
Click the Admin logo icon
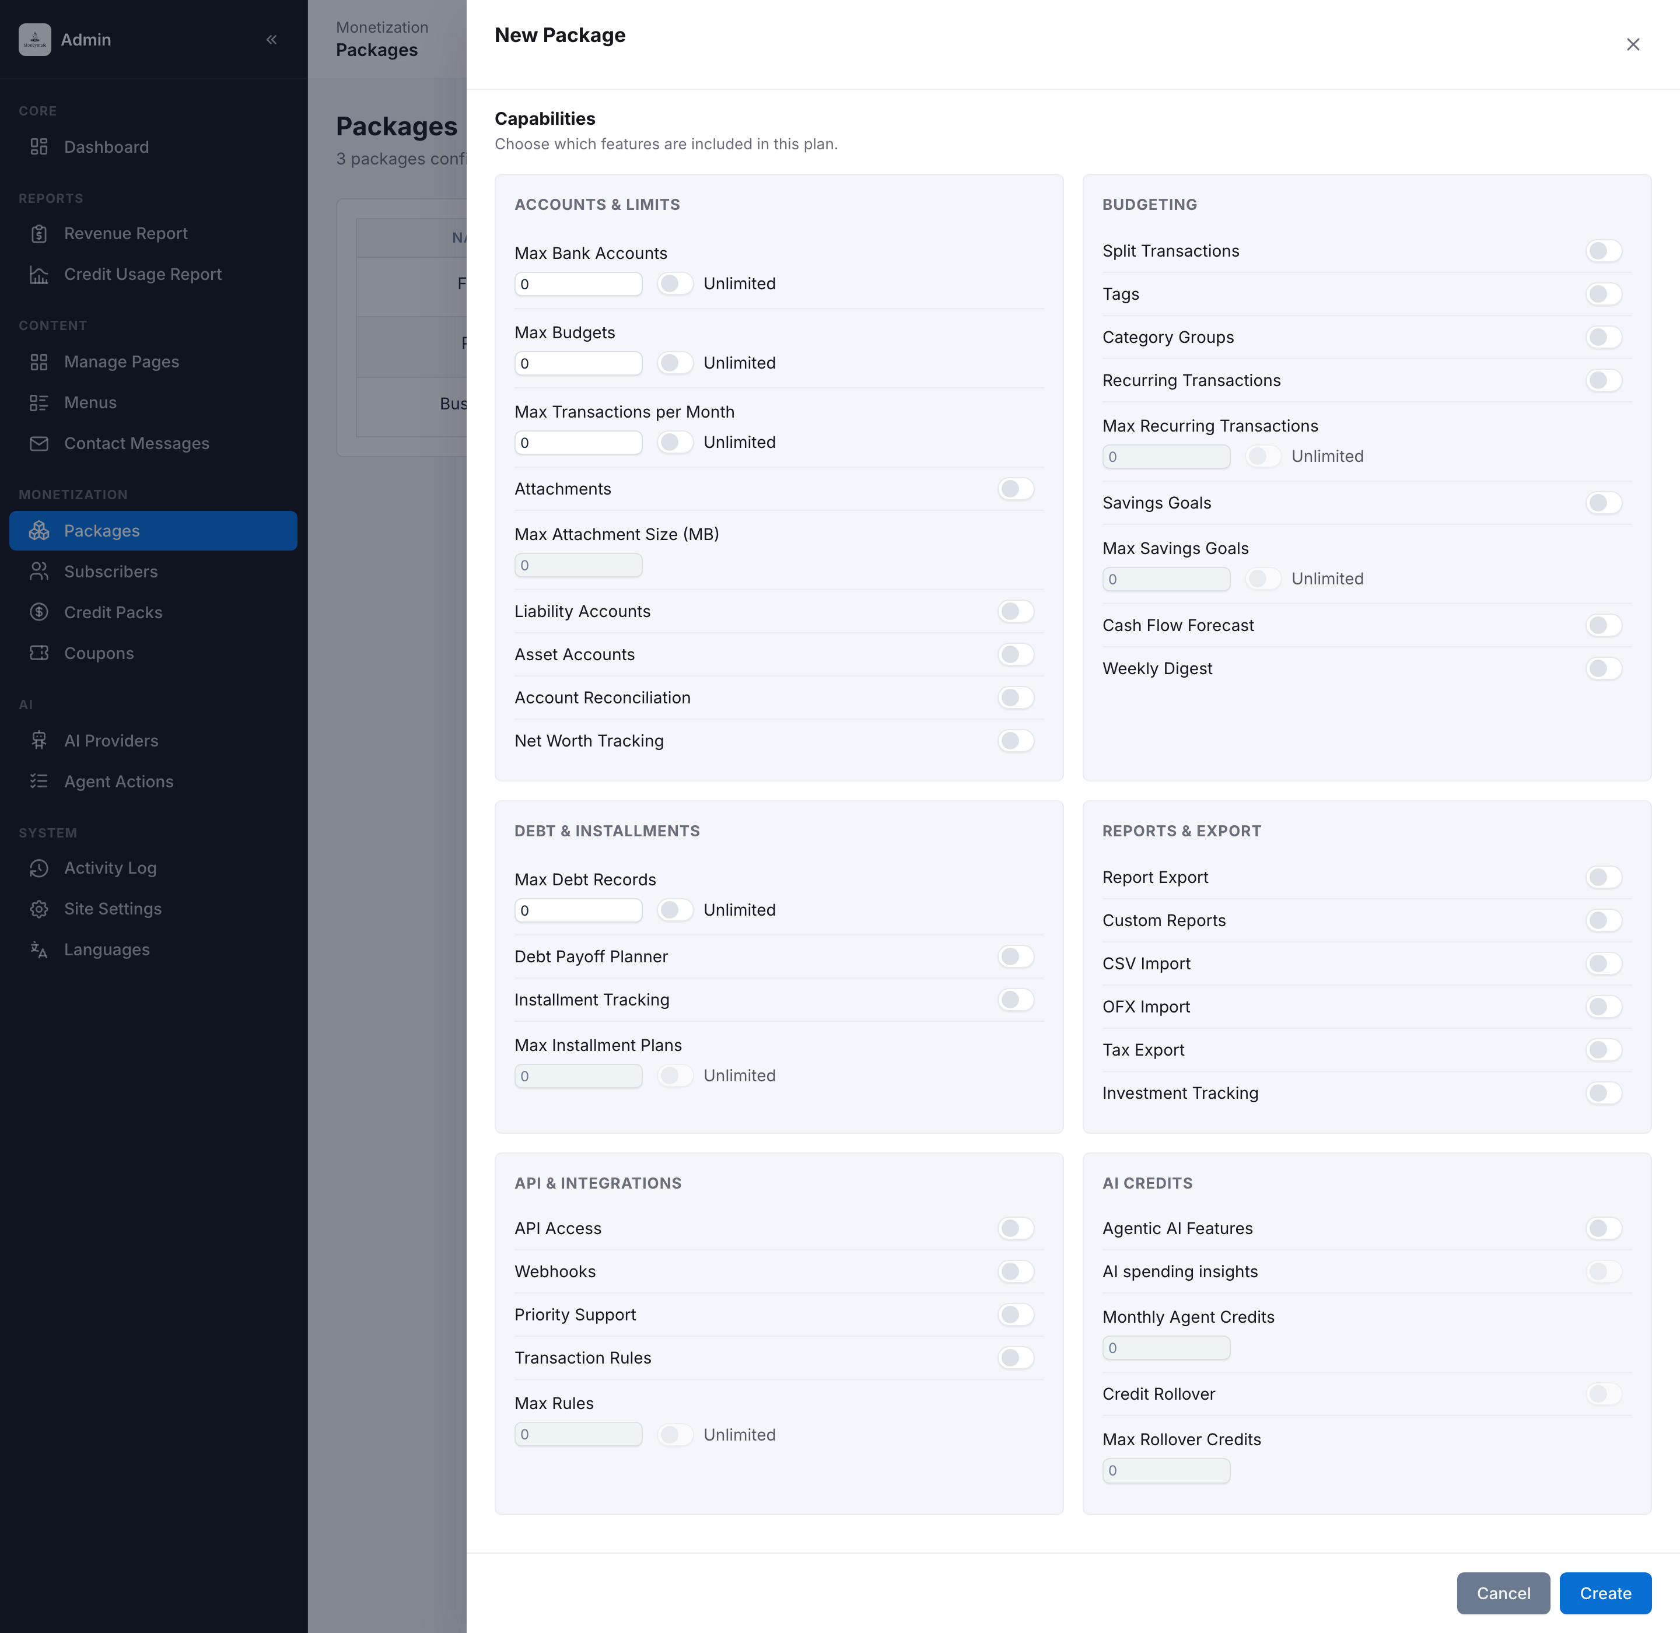(x=35, y=40)
